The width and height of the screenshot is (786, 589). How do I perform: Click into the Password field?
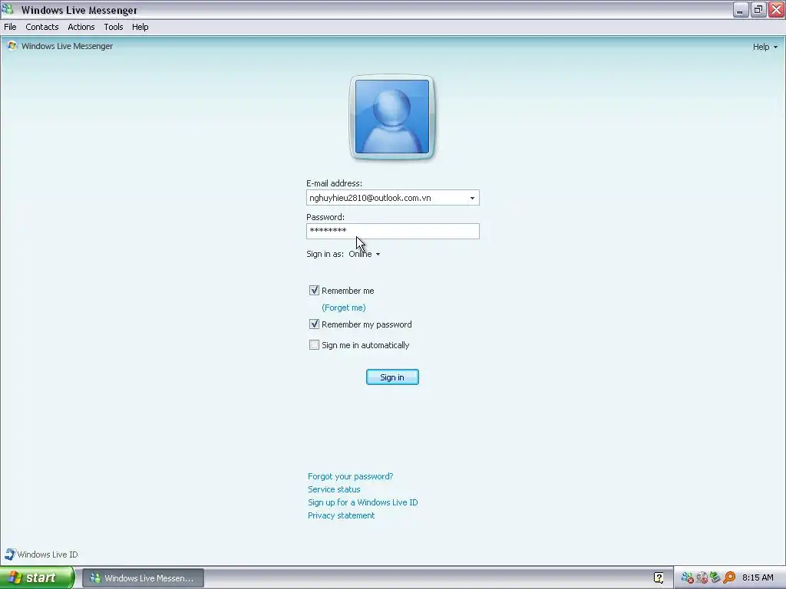[x=392, y=231]
